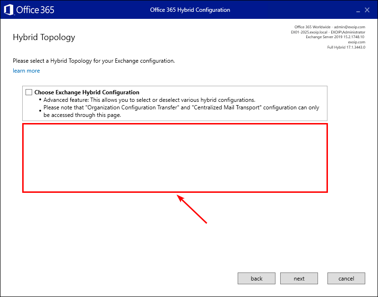Click the 'Office 365 Worldwide - admin@exoip.com' text
This screenshot has width=378, height=297.
coord(329,27)
